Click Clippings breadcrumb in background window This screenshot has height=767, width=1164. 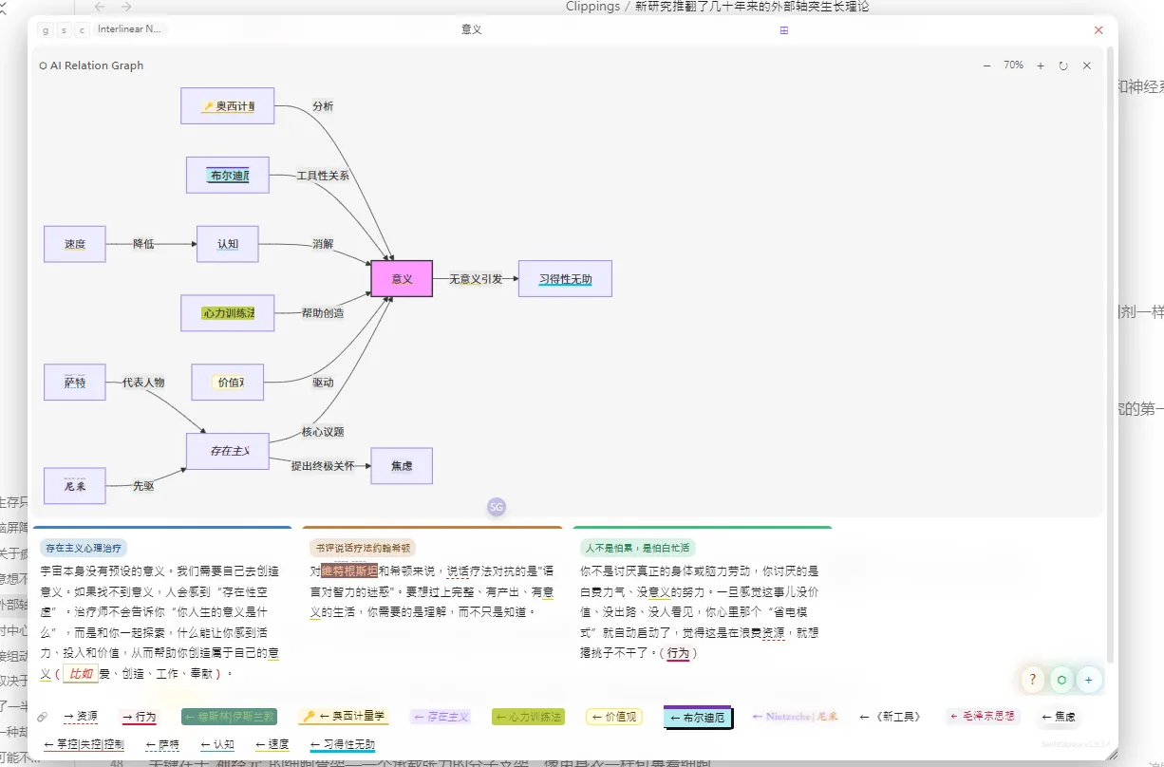point(592,7)
